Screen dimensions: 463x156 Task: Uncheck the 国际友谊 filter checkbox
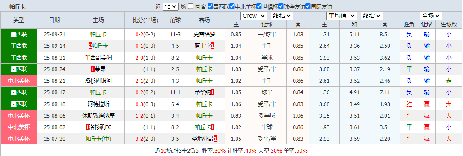point(308,6)
